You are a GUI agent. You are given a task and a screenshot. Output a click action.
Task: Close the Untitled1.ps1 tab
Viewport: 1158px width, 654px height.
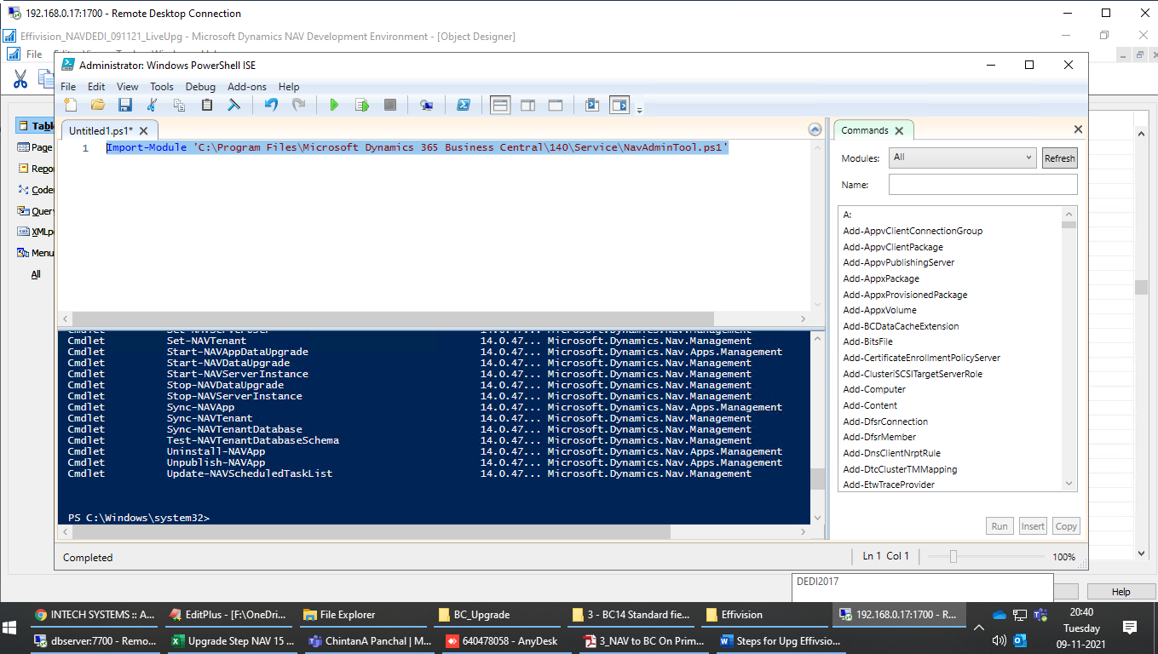coord(143,131)
